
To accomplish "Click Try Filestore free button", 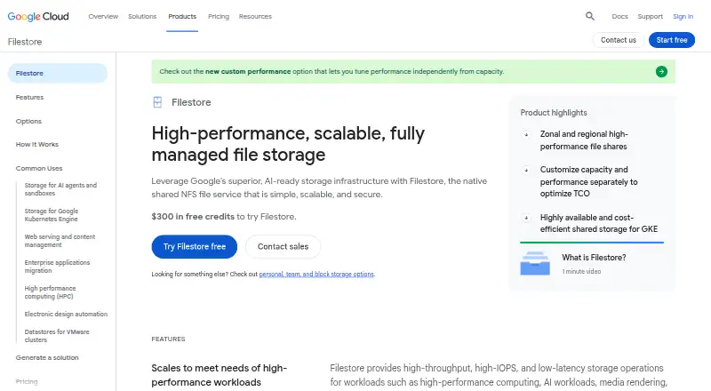I will [x=195, y=247].
